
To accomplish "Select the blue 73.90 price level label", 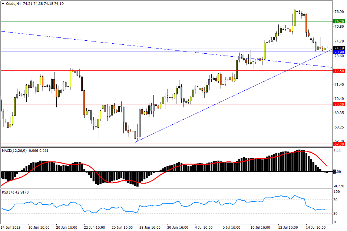I will 339,52.
